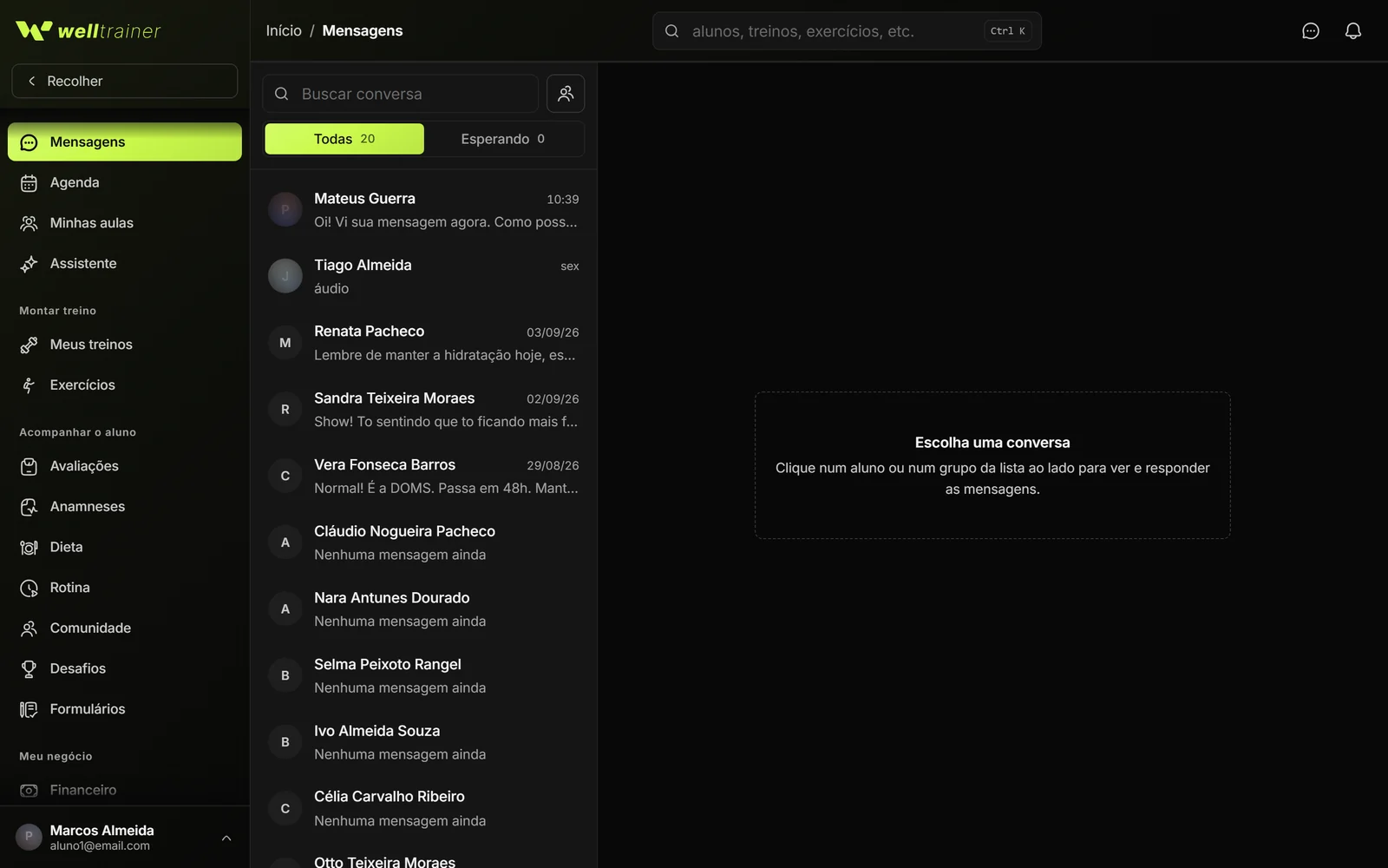Image resolution: width=1388 pixels, height=868 pixels.
Task: Open the Exercícios page
Action: [x=125, y=385]
